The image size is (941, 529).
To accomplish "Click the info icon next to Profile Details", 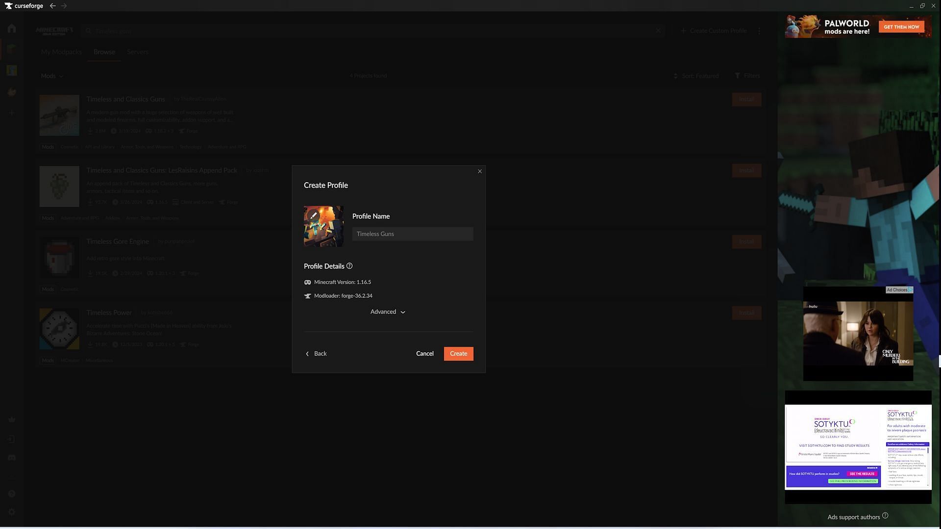I will (x=349, y=266).
